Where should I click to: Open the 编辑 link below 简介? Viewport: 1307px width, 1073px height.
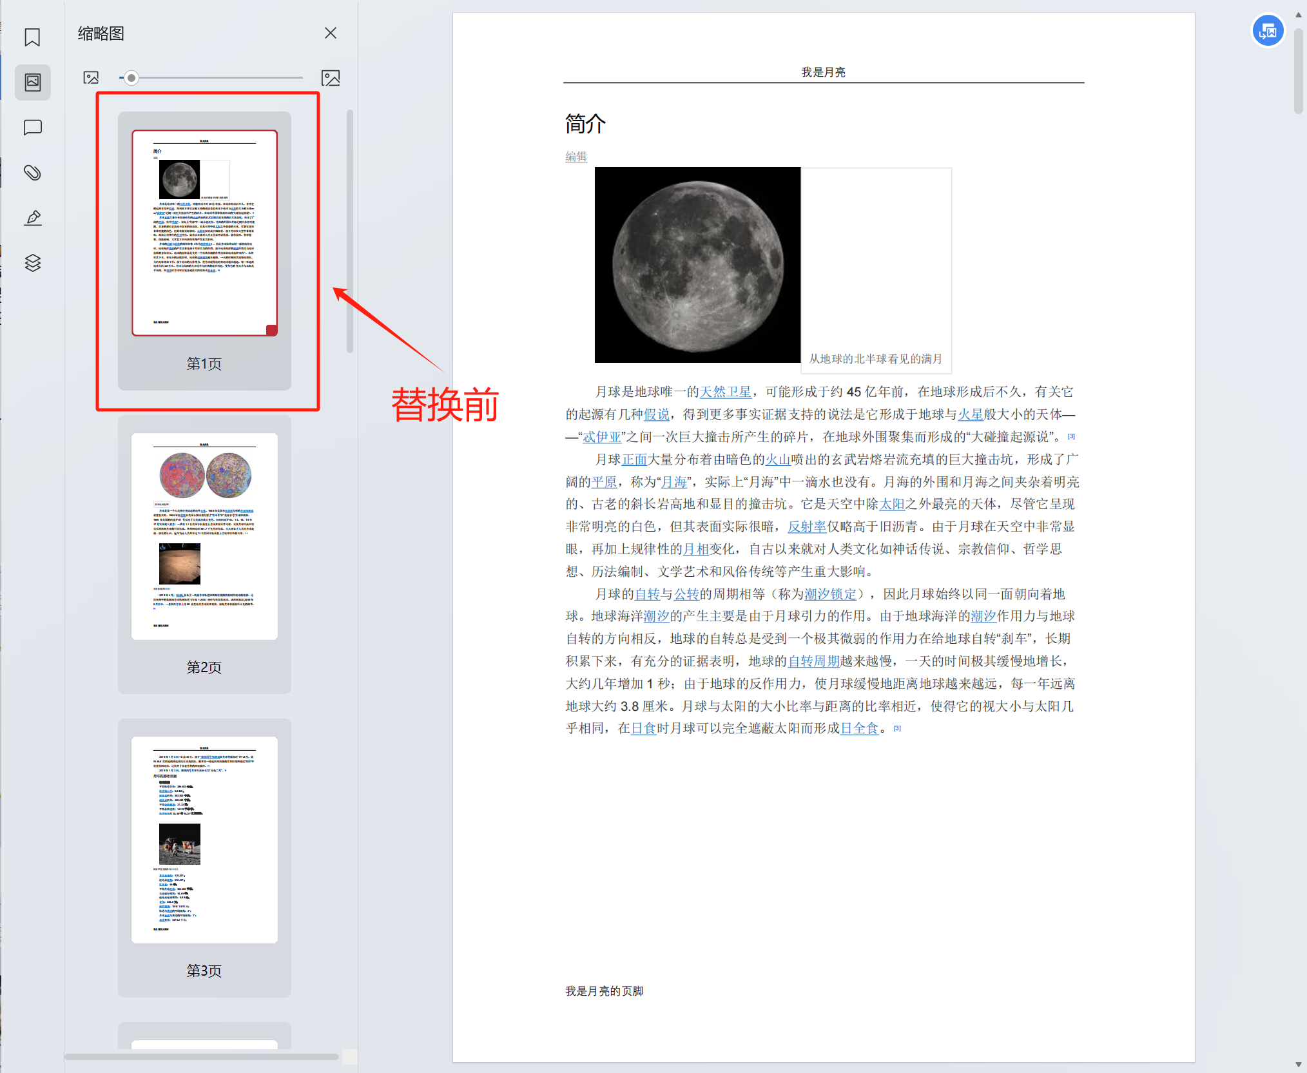pyautogui.click(x=576, y=157)
